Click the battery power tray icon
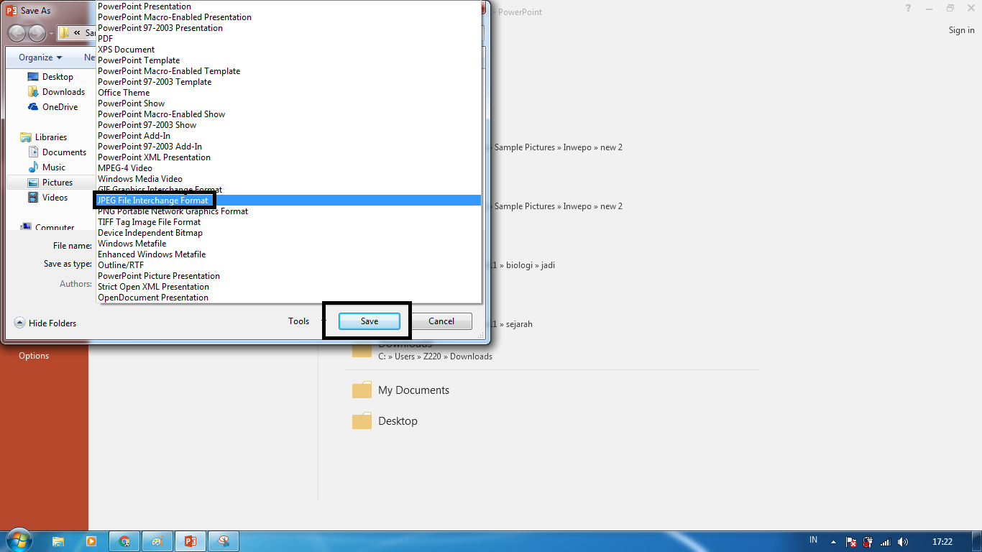 pos(868,541)
